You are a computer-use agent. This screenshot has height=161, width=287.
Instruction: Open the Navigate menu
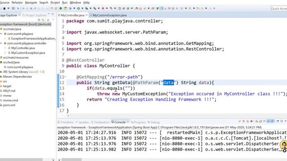31,3
